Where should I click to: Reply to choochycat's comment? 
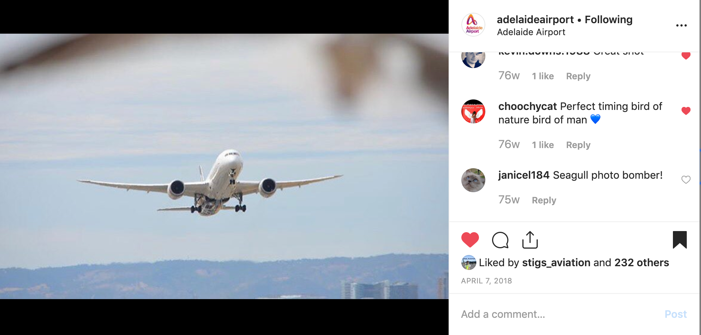(578, 145)
